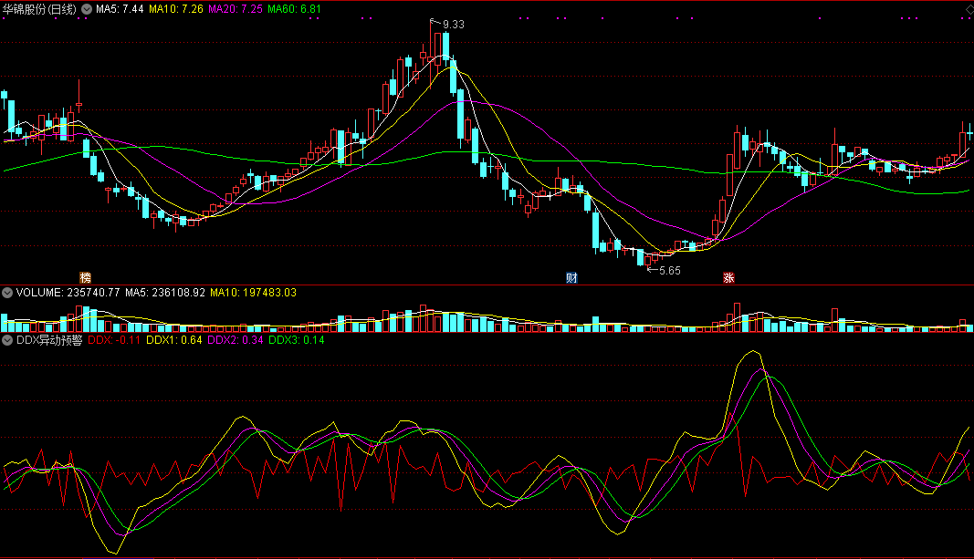This screenshot has width=974, height=559.
Task: Click the DDX: -0.11 value label
Action: pyautogui.click(x=114, y=340)
